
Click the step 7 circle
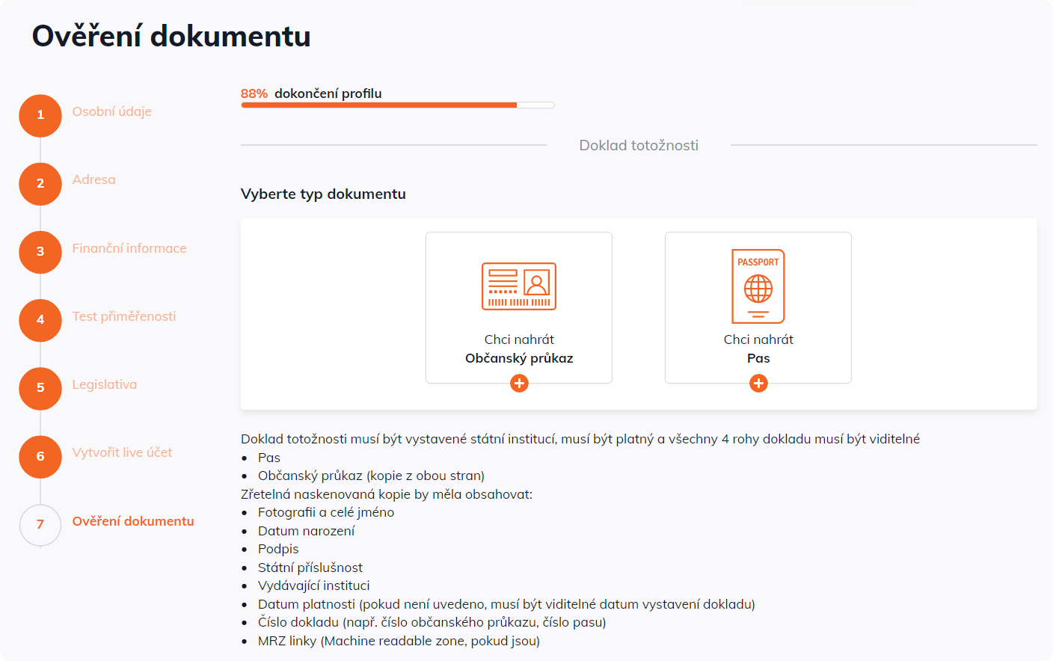coord(40,525)
